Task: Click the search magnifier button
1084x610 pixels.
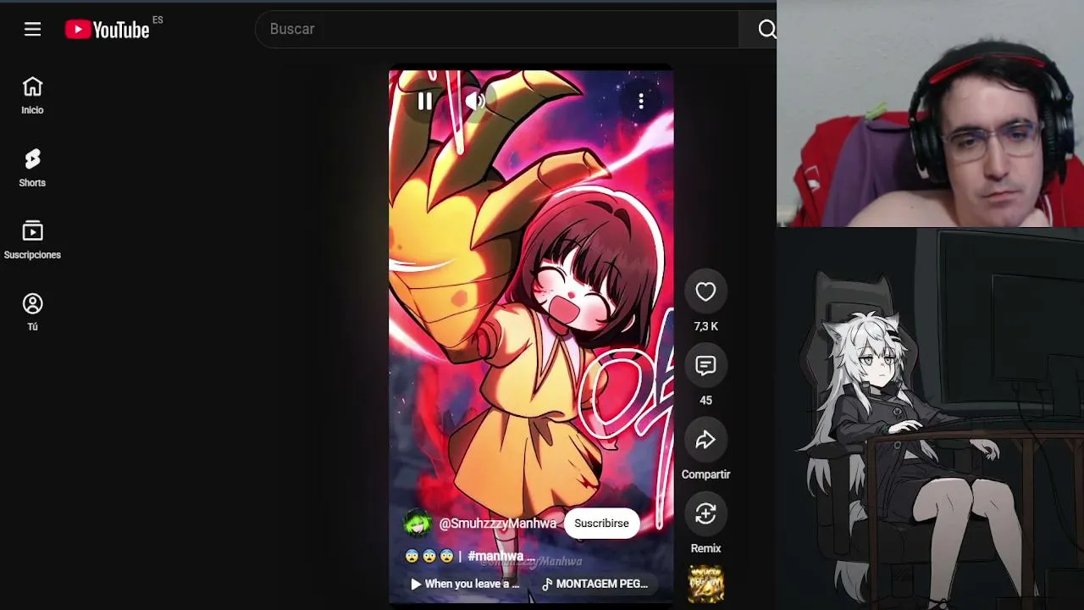Action: [766, 30]
